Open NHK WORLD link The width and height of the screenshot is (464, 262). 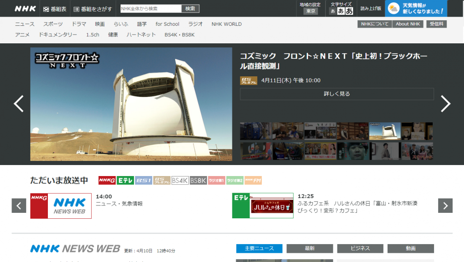coord(226,24)
